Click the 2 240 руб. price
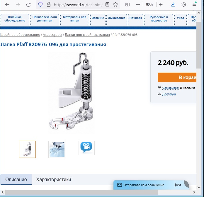 click(x=173, y=63)
